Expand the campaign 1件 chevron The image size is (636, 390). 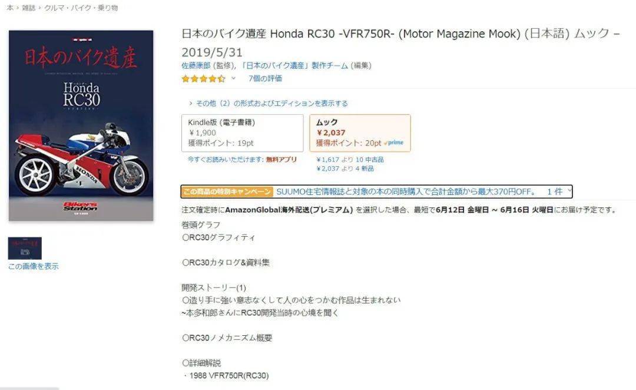point(559,191)
